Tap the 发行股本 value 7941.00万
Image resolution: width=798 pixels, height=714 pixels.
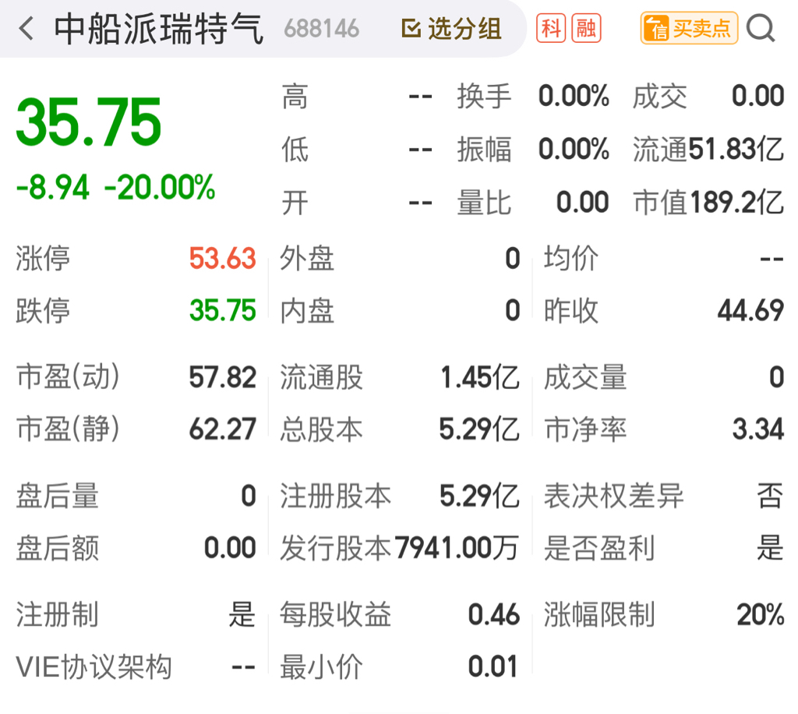point(456,548)
